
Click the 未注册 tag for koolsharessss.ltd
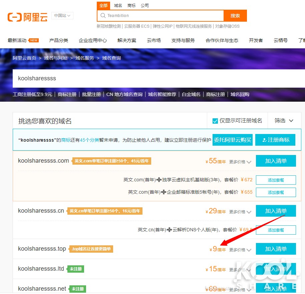75,269
